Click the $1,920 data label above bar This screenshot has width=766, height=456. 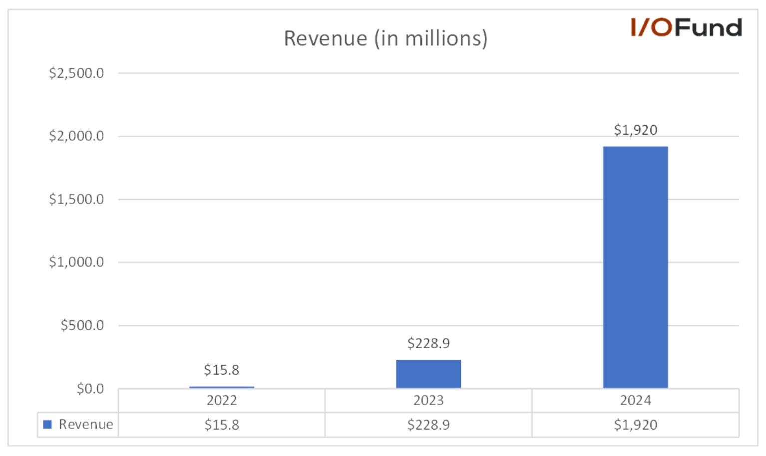click(635, 130)
